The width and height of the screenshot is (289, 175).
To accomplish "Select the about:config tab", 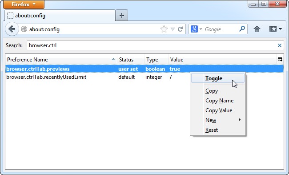I will point(60,16).
